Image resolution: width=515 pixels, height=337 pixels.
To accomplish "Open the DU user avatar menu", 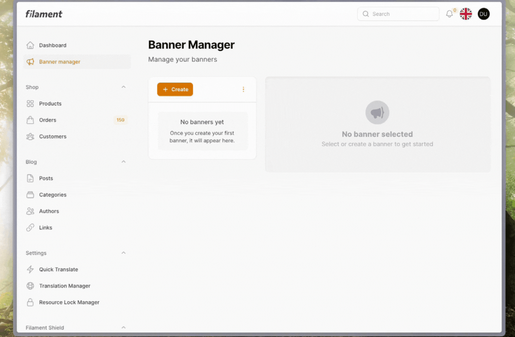I will (x=483, y=14).
